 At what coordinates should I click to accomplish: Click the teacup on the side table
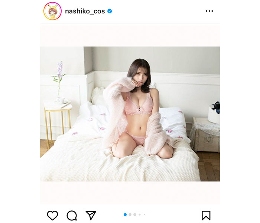[61, 100]
